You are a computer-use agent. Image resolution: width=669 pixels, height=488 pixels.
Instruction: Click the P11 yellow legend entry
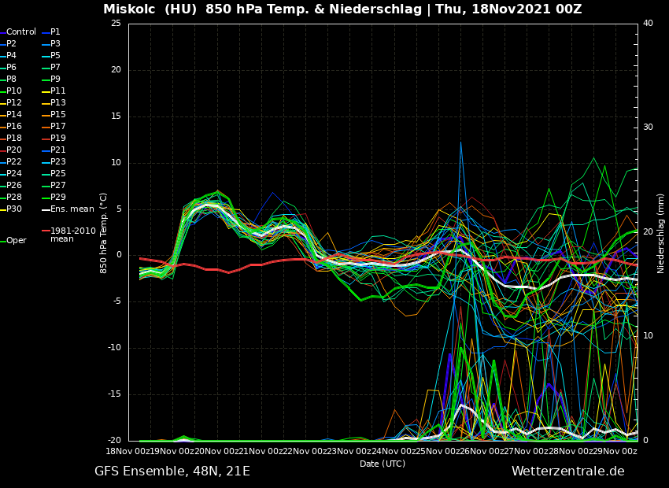57,91
